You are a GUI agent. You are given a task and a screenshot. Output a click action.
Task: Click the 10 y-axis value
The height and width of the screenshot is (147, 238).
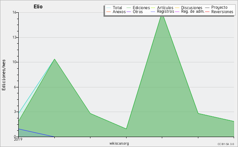click(x=14, y=62)
